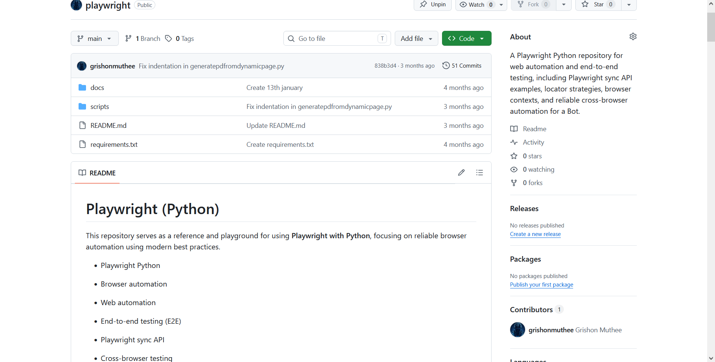Open the docs folder
Viewport: 715px width, 362px height.
[97, 88]
